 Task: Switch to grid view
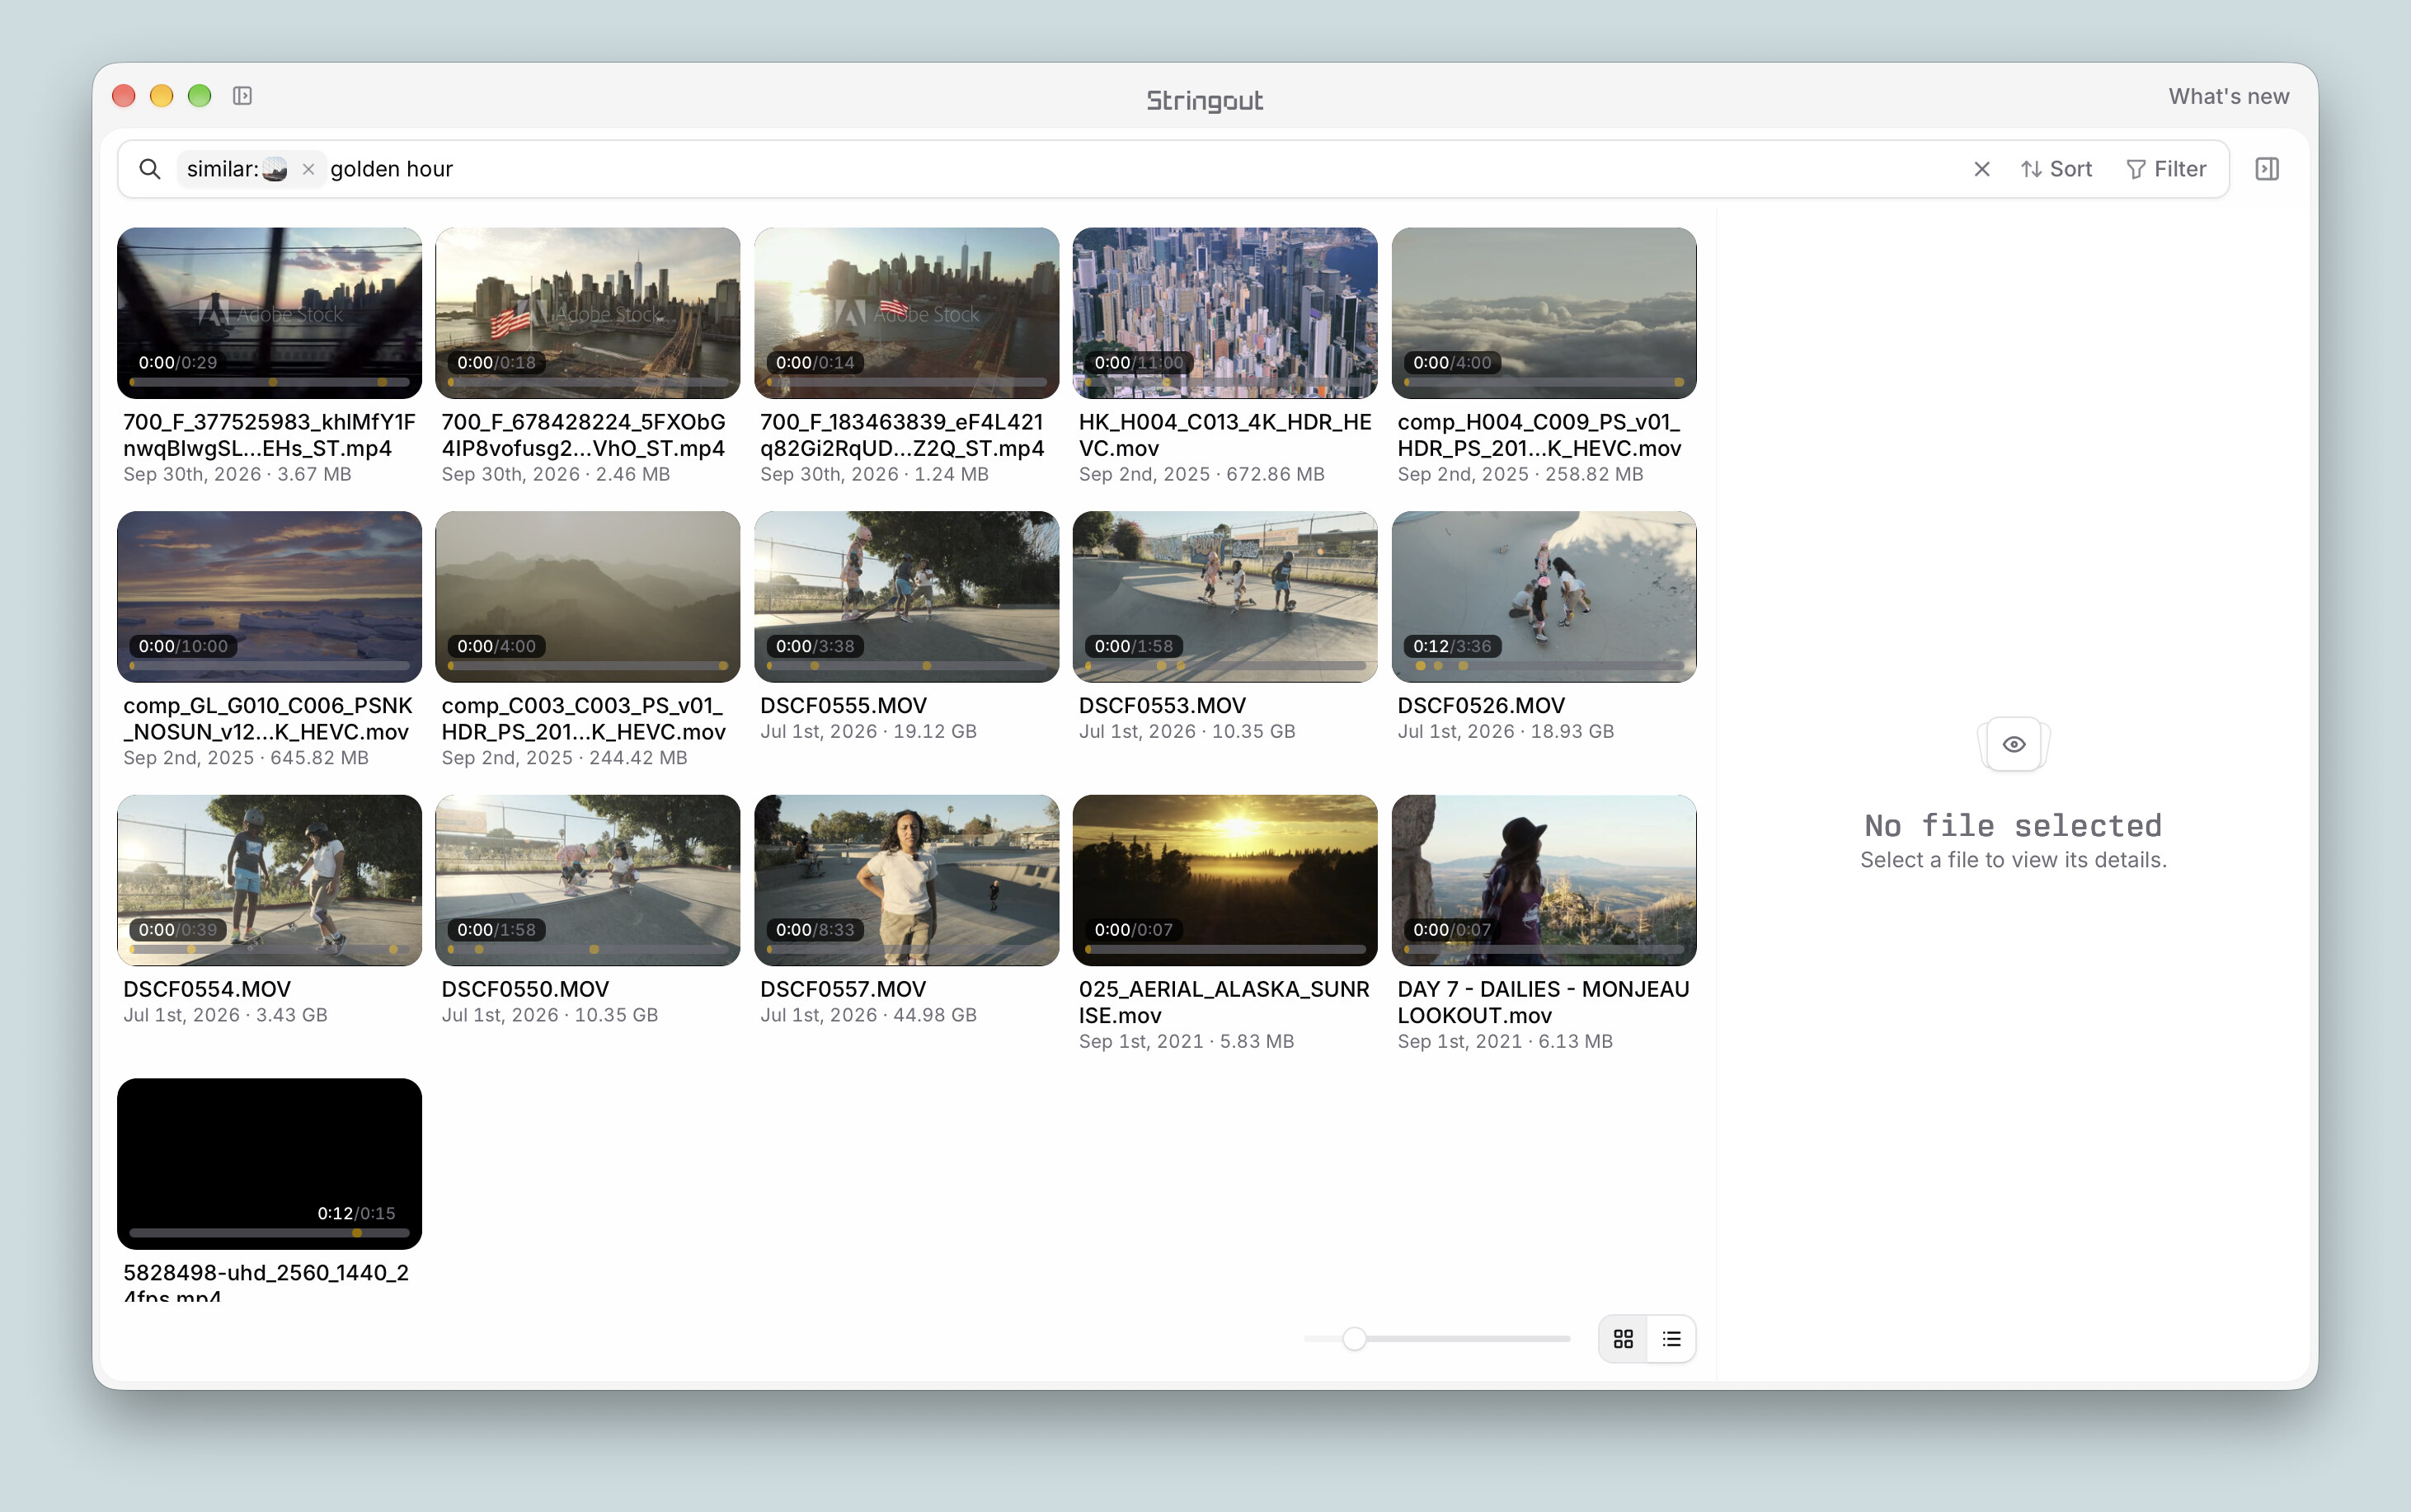coord(1623,1338)
